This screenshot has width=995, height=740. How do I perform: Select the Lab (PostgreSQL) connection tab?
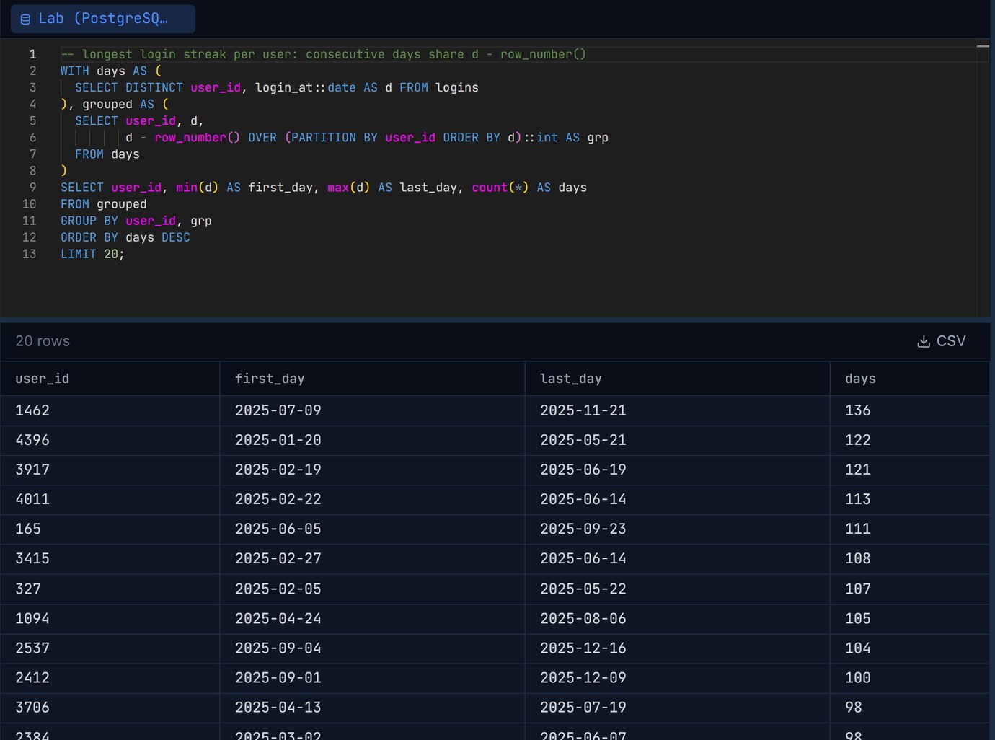coord(102,19)
